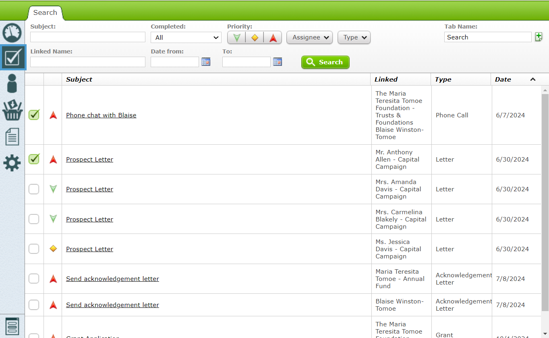Sort by the Type column header
This screenshot has width=549, height=338.
pyautogui.click(x=461, y=79)
